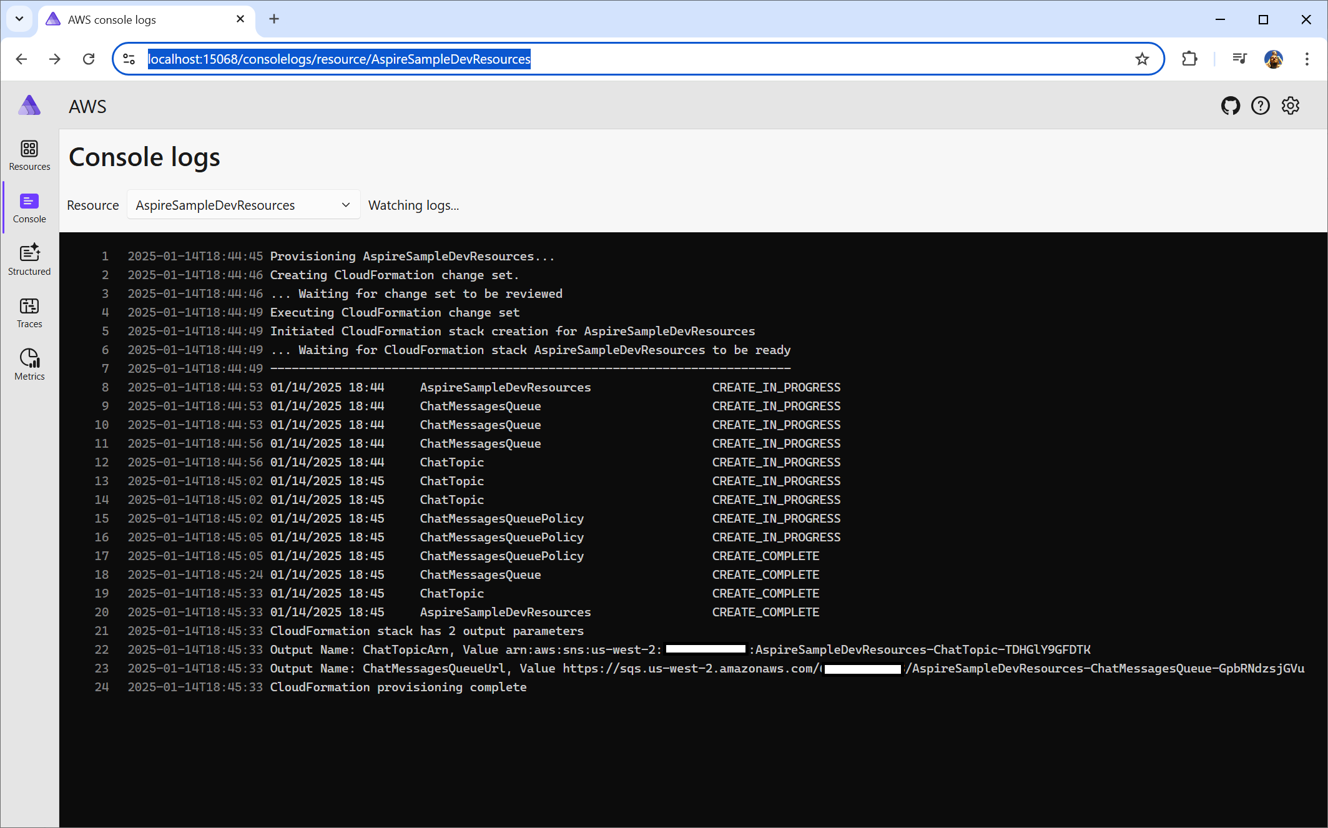Navigate back in browser history
Image resolution: width=1328 pixels, height=828 pixels.
click(x=21, y=59)
